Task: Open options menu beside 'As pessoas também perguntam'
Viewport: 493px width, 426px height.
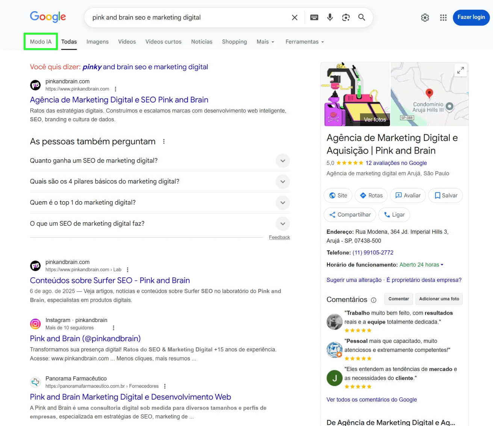Action: (x=164, y=141)
